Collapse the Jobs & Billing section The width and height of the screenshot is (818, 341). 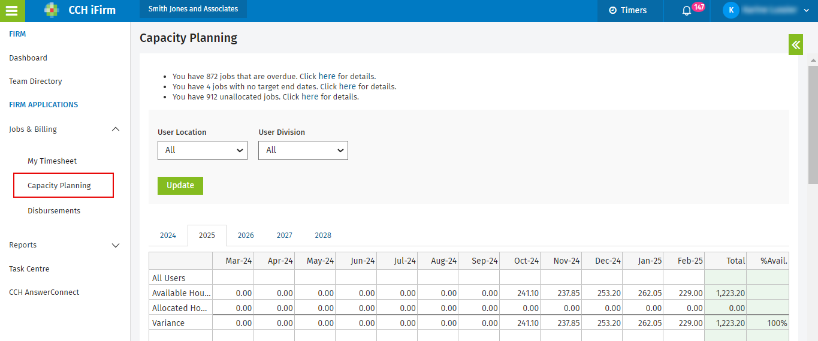[x=116, y=129]
